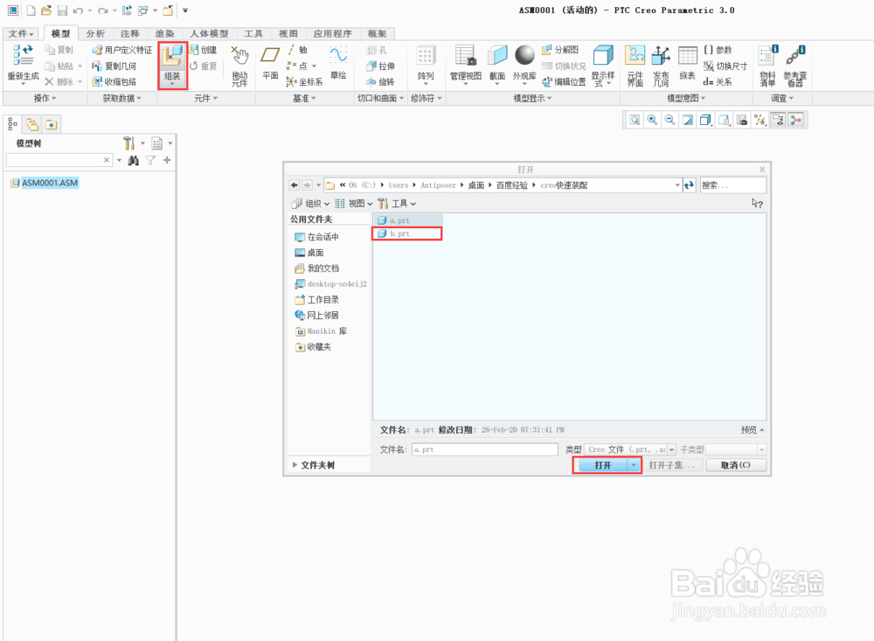Expand the 操作 group dropdown
This screenshot has width=874, height=641.
point(45,98)
